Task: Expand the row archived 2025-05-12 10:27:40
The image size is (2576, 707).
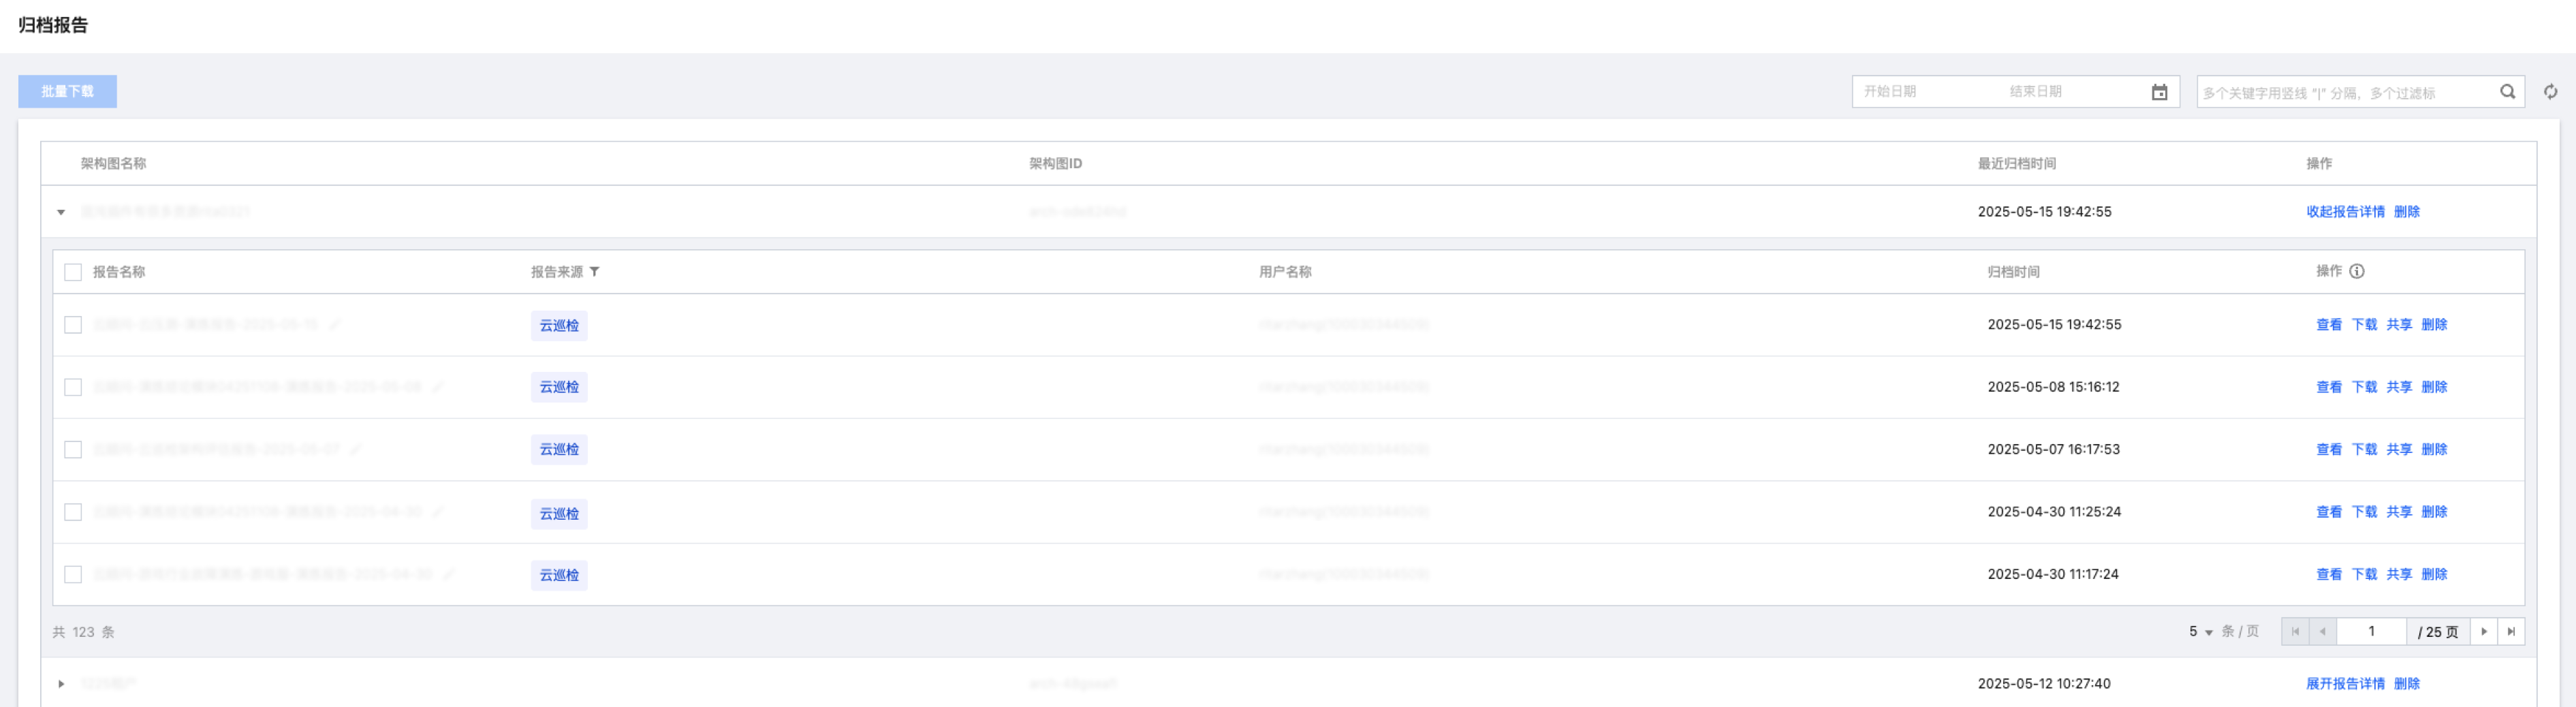Action: click(x=61, y=684)
